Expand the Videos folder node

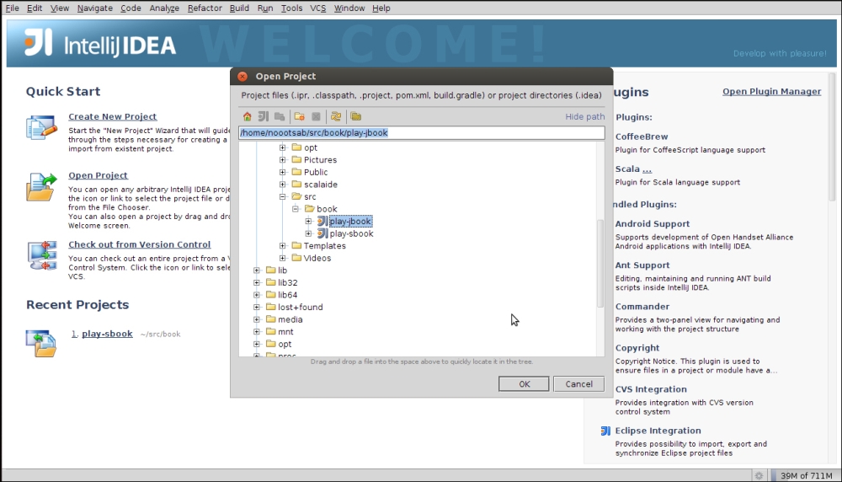pos(282,258)
